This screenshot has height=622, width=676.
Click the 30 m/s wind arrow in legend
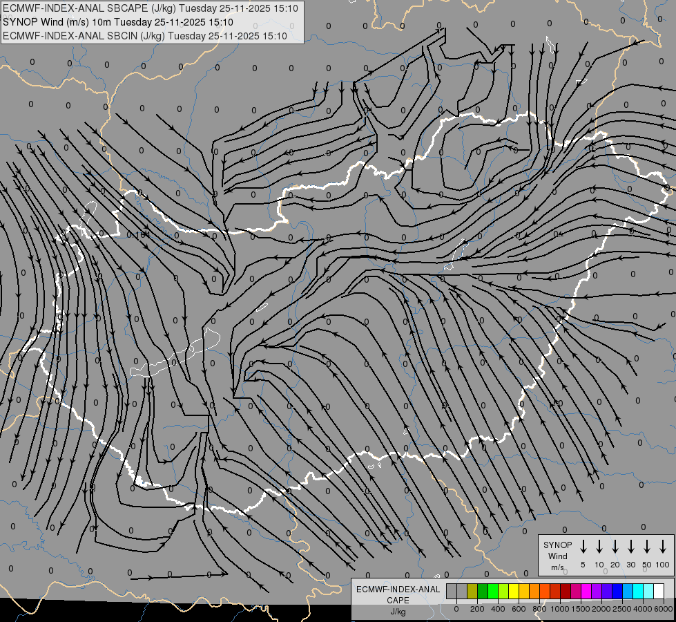coord(630,546)
